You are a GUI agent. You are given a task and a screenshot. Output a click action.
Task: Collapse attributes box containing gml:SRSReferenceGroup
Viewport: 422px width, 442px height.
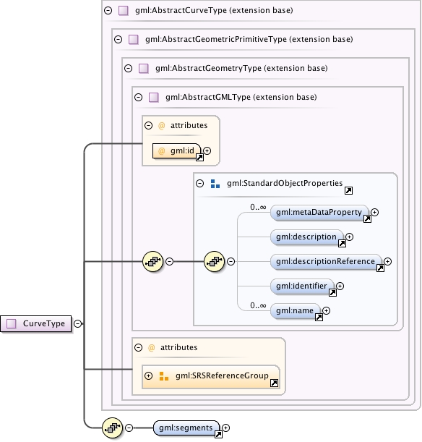coord(139,347)
